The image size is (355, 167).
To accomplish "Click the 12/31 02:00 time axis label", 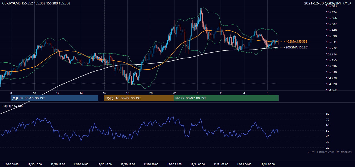I will pos(221,164).
